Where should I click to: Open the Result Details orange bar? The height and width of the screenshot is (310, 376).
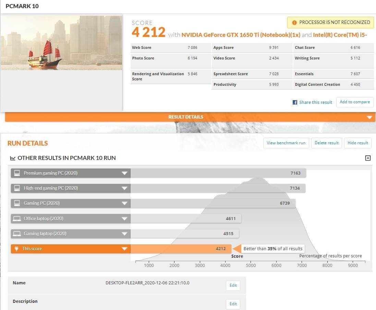pyautogui.click(x=190, y=117)
